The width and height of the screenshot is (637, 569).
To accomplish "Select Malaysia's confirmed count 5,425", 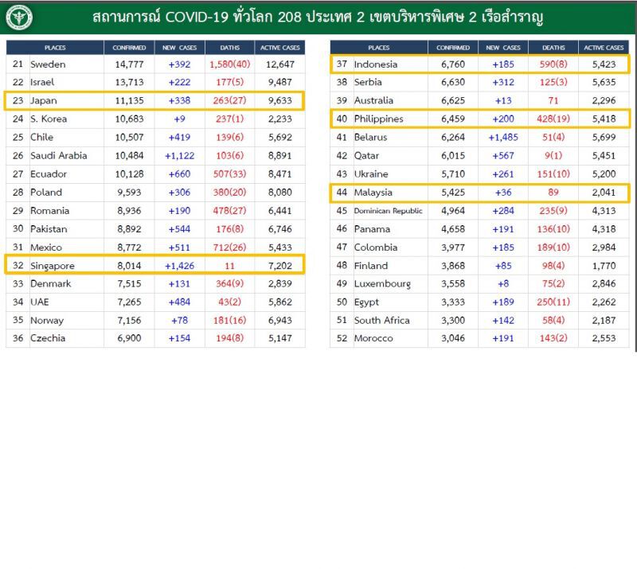I will tap(453, 192).
